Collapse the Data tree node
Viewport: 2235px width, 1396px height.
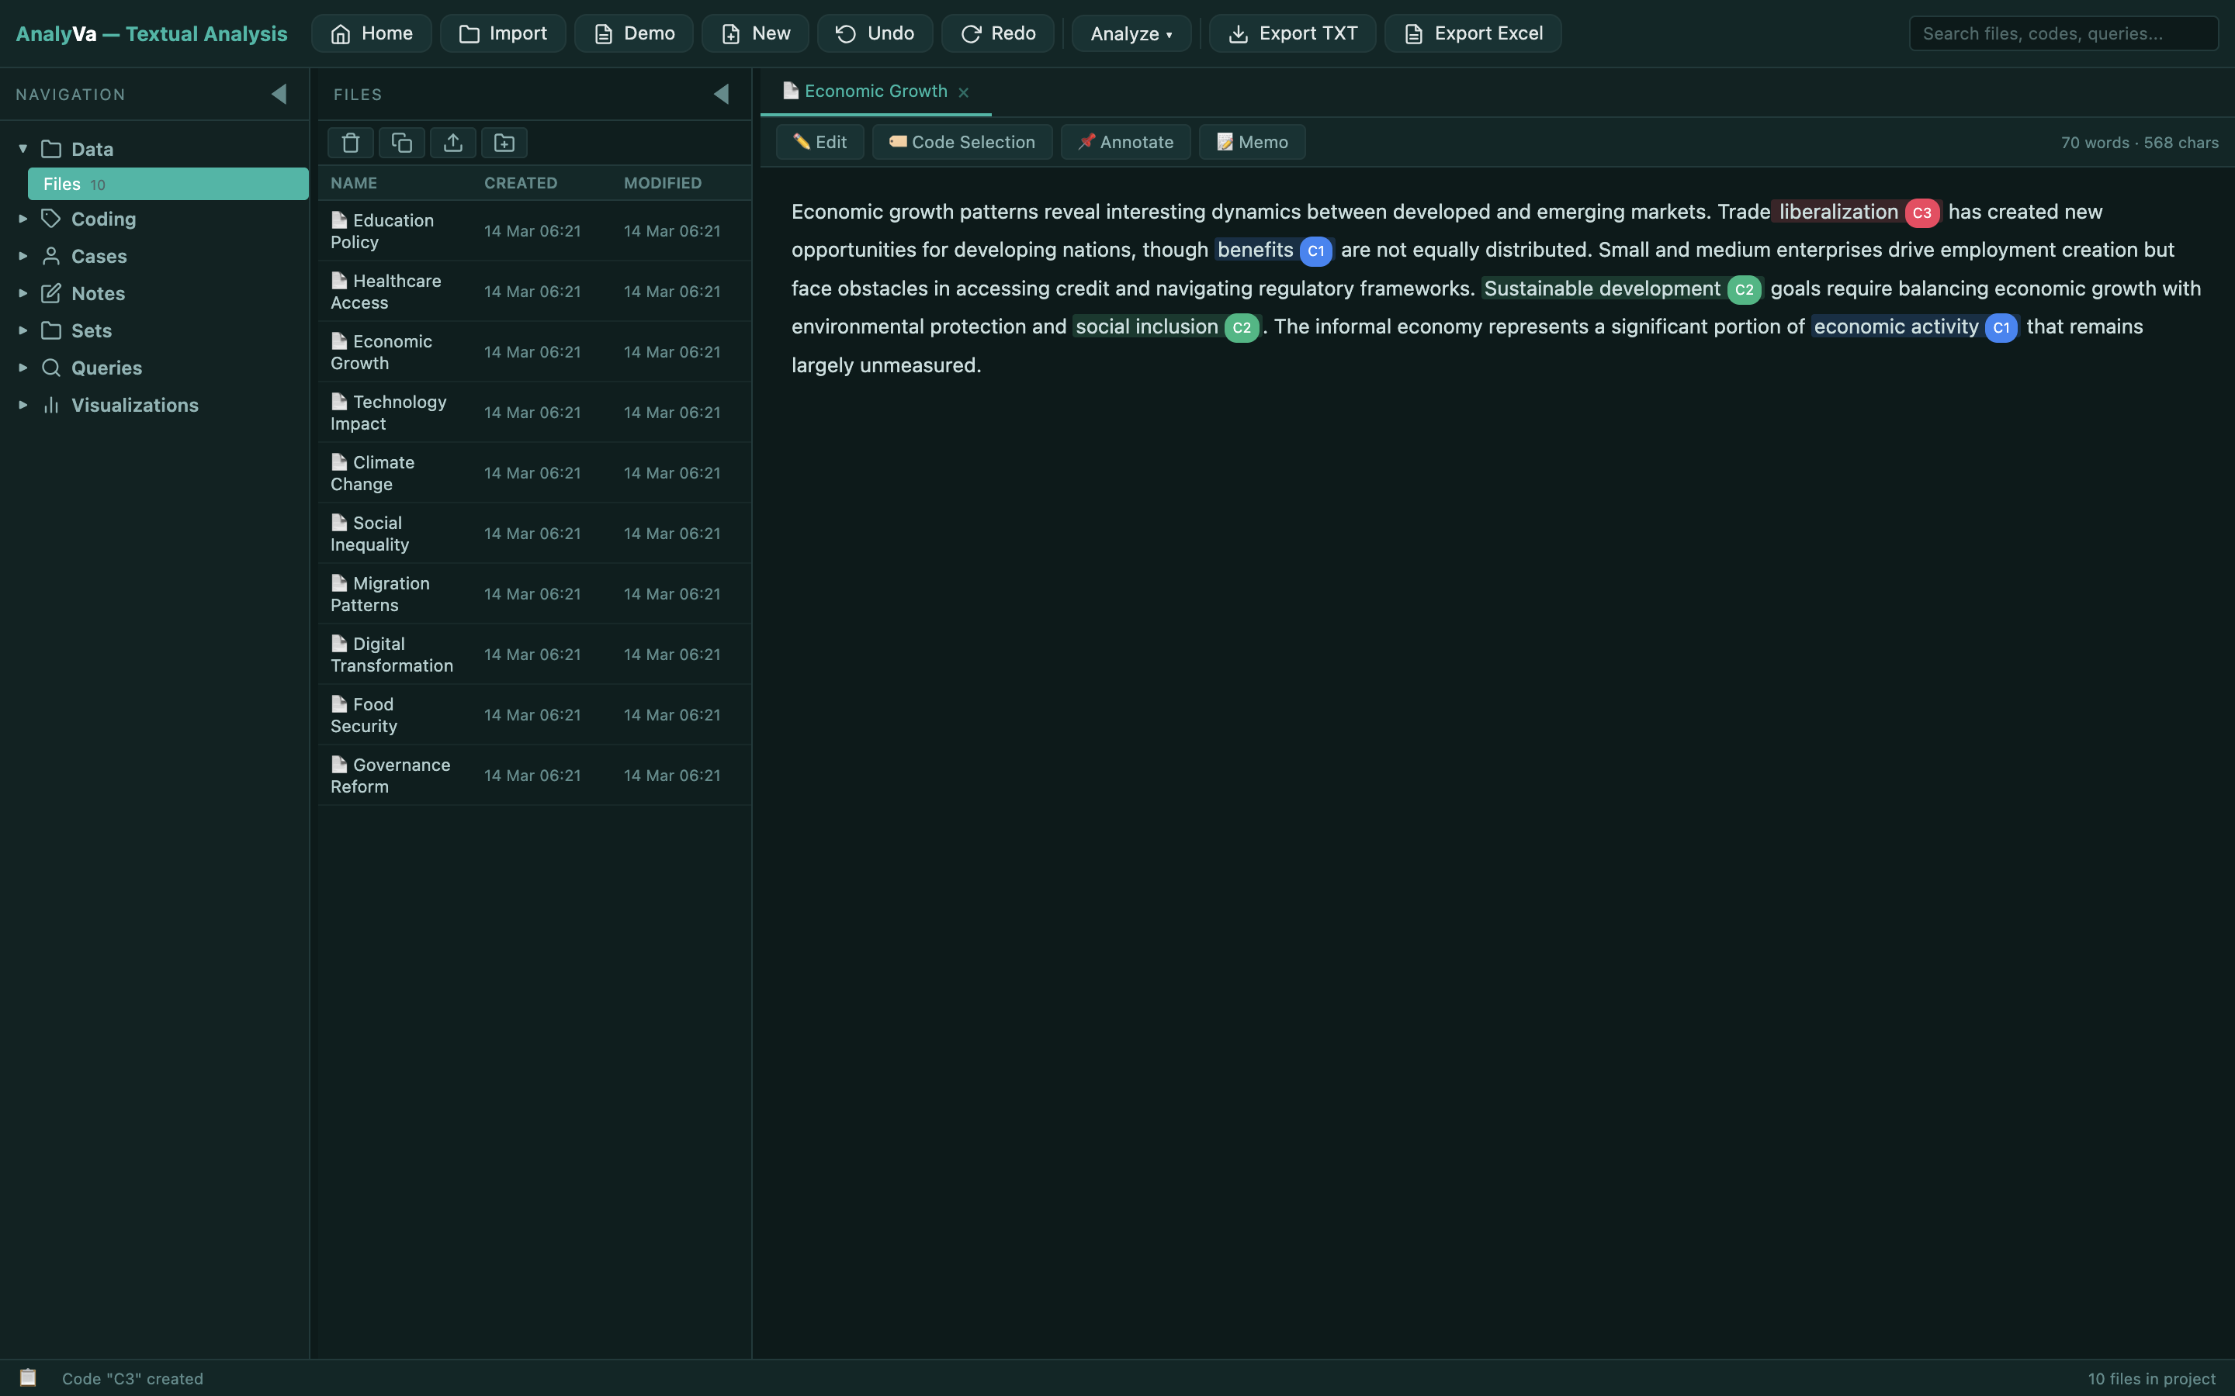(x=23, y=149)
